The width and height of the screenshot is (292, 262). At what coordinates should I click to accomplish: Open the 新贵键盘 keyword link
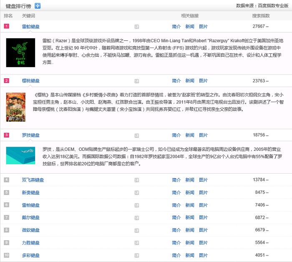(31, 192)
